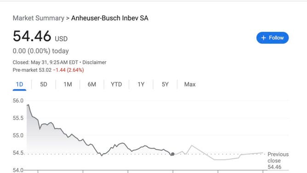307x173 pixels.
Task: Click the Anheuser-Busch Inbev SA title
Action: [x=110, y=18]
